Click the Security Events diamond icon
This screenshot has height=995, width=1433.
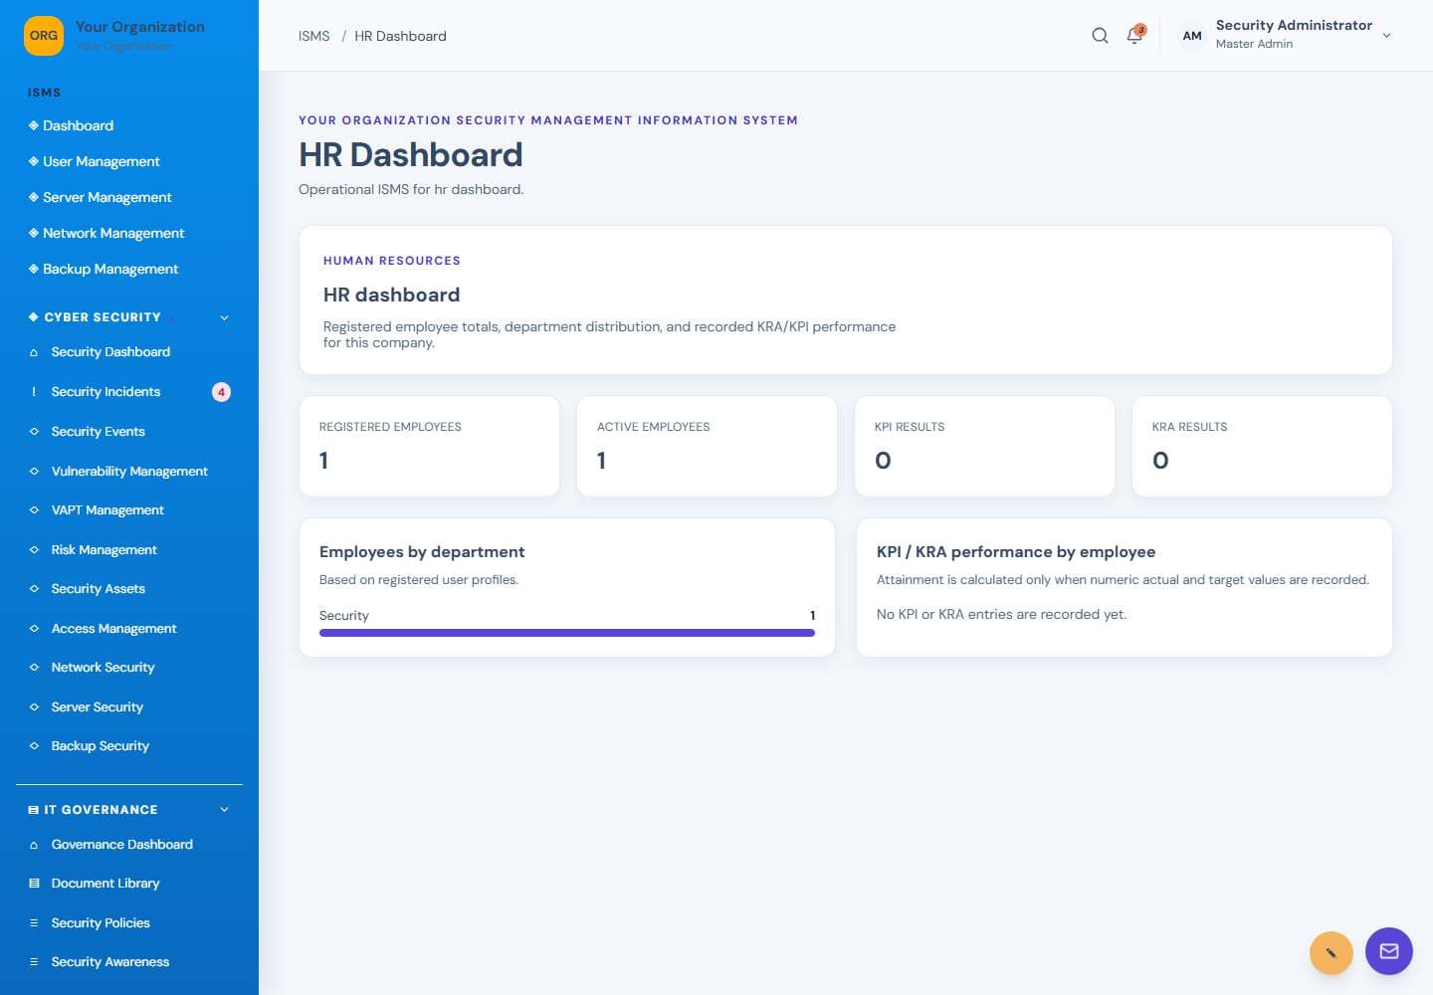pos(34,432)
